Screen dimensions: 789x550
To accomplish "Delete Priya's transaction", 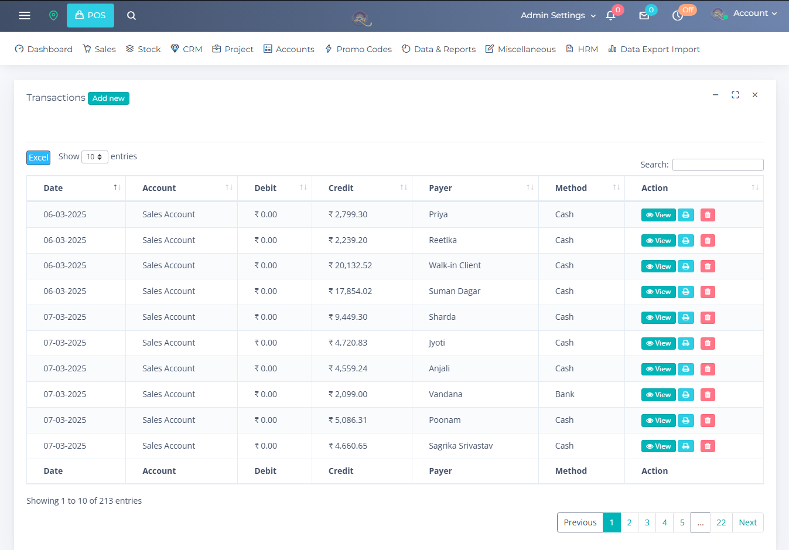I will [708, 215].
